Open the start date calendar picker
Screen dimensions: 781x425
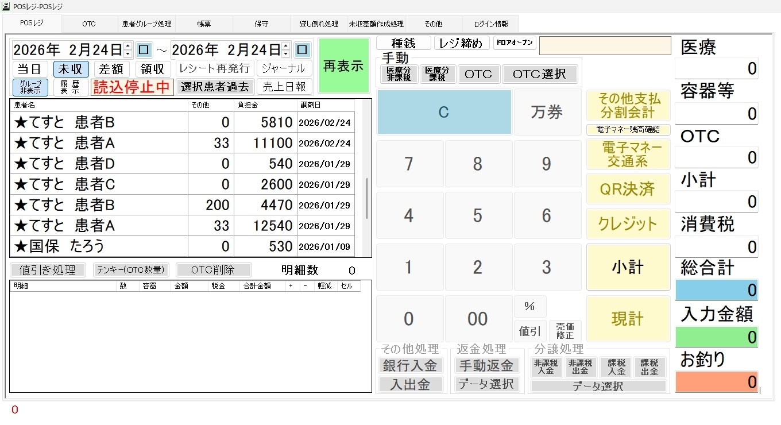point(144,50)
